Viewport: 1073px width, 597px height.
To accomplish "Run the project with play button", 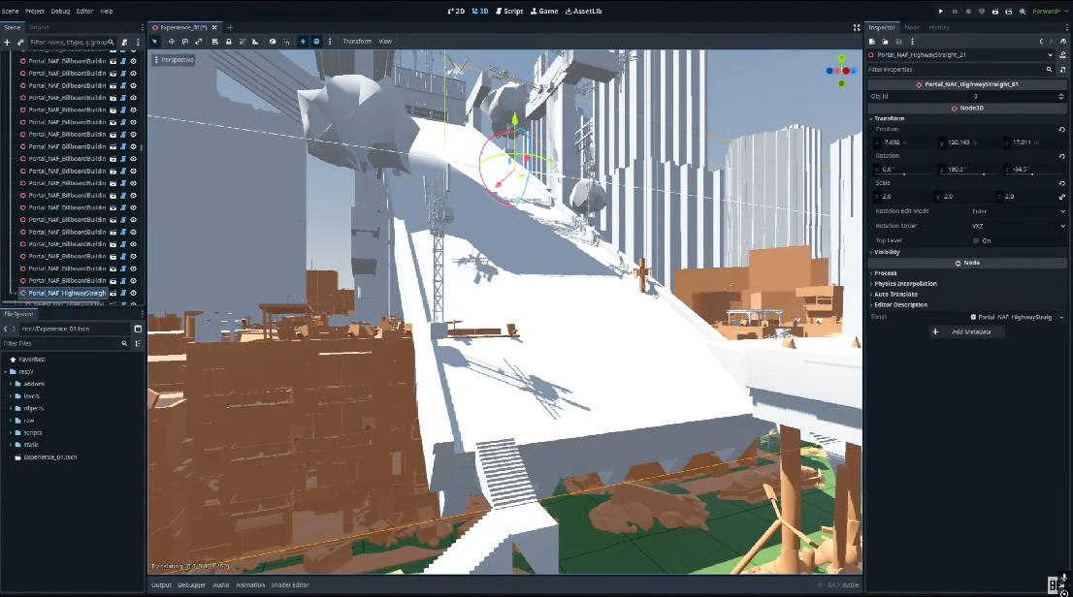I will [941, 11].
